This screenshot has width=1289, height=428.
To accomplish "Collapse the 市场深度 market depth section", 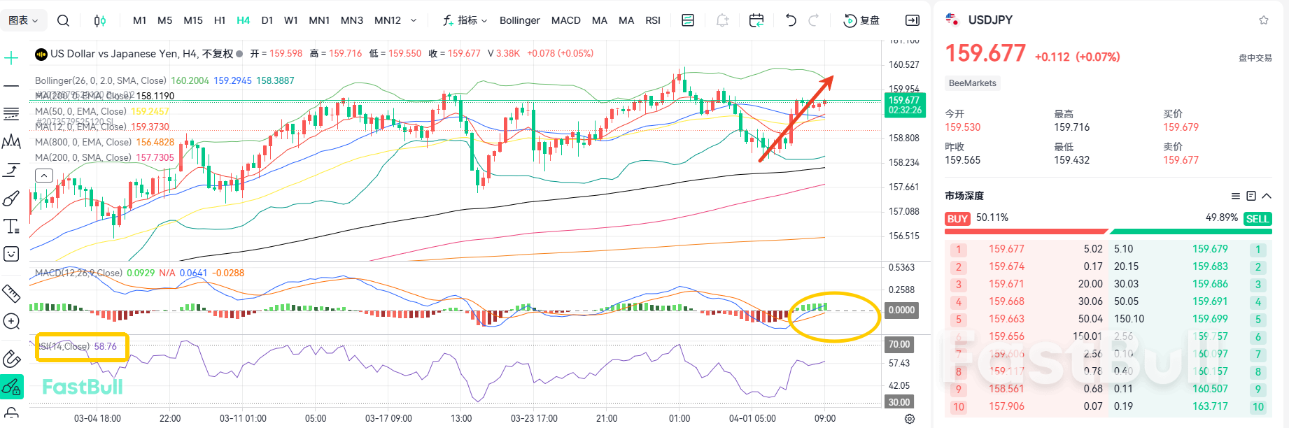I will (1267, 196).
